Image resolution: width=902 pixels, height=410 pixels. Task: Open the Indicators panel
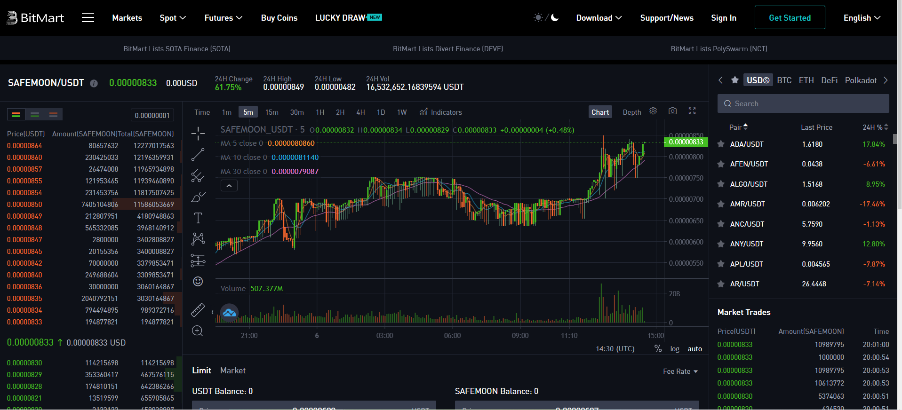[441, 112]
